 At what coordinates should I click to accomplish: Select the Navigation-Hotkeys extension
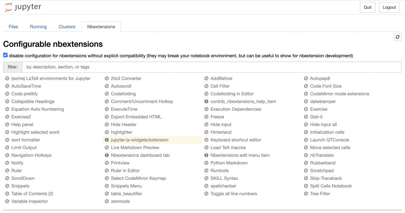(31, 155)
